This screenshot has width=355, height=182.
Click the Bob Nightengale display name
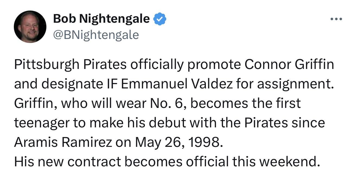coord(101,19)
